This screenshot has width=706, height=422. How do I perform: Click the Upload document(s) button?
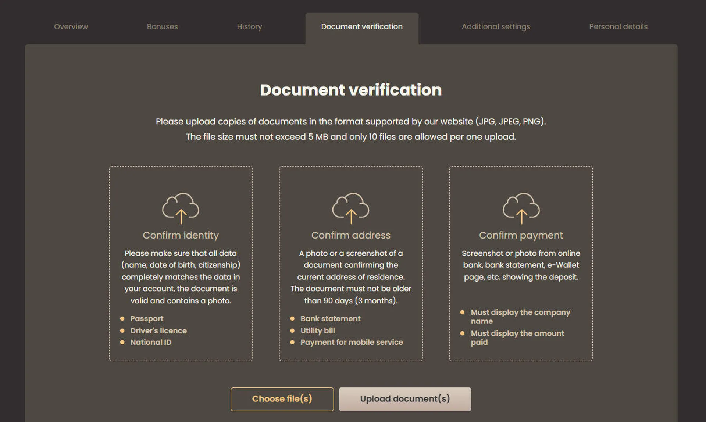(405, 399)
